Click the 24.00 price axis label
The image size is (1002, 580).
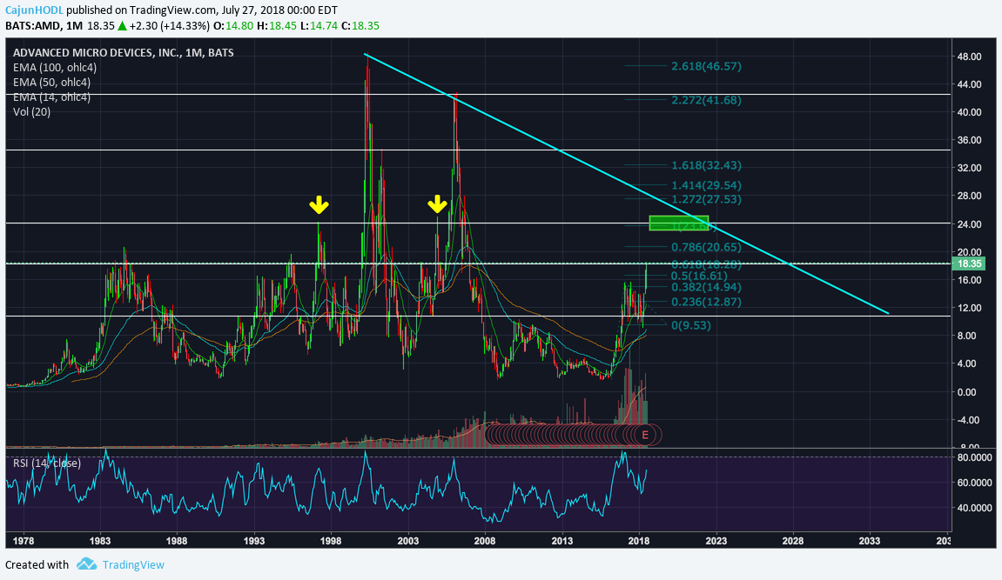970,224
